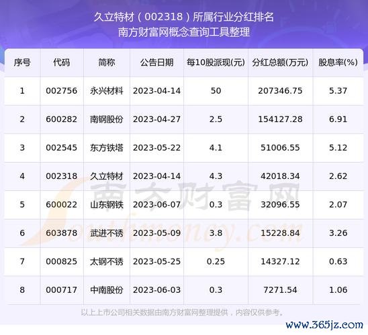
Task: Click the 每10股派现(元) column header
Action: (216, 62)
